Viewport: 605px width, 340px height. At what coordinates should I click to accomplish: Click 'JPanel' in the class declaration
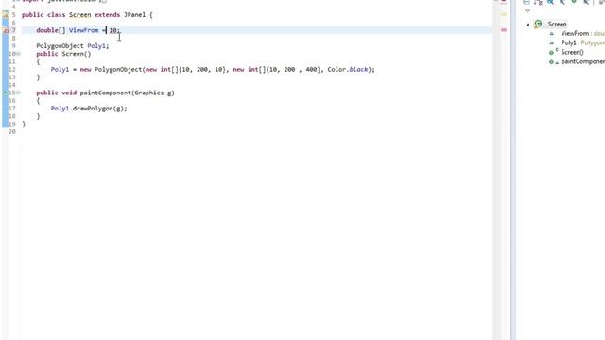(x=134, y=15)
